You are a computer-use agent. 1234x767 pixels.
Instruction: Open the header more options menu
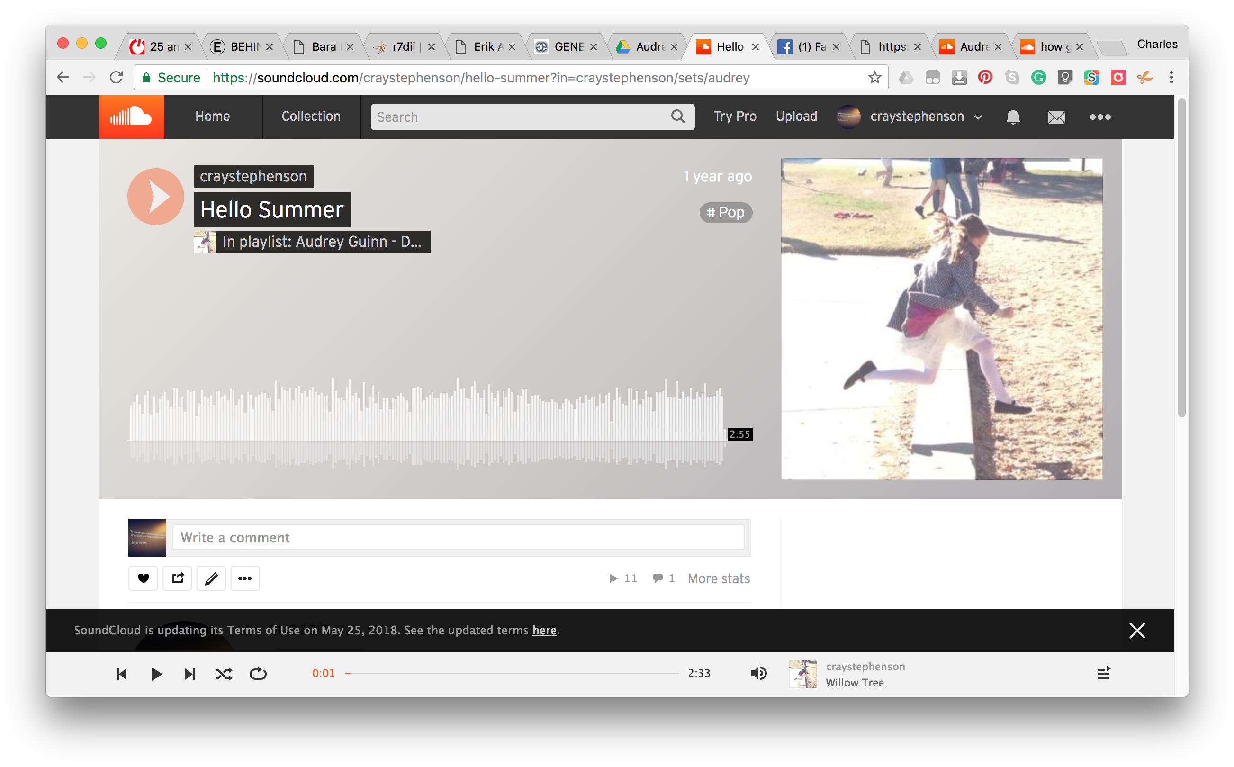tap(1100, 117)
